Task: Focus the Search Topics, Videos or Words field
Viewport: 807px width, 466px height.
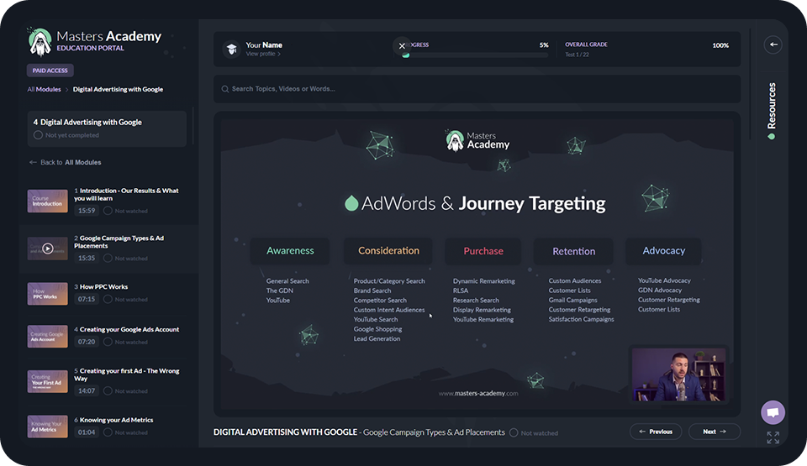Action: pyautogui.click(x=477, y=89)
